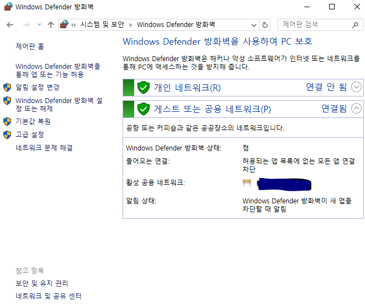Maximize the Windows Defender 방화벽 window
Viewport: 365px width, 307px height.
pyautogui.click(x=332, y=7)
